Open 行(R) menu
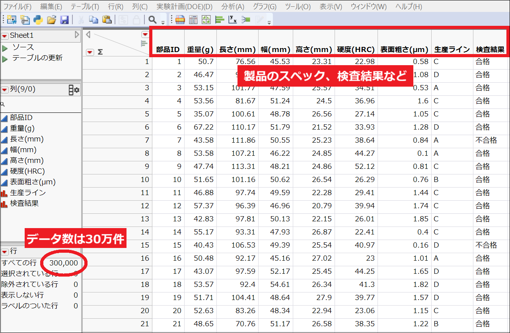 click(115, 7)
